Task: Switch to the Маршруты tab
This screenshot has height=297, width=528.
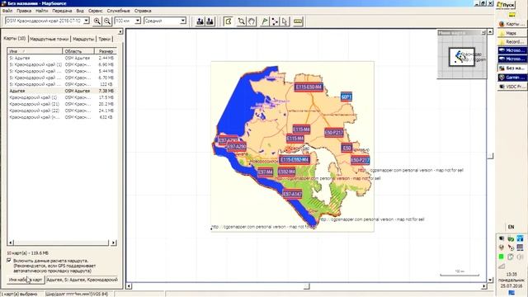Action: click(x=83, y=39)
